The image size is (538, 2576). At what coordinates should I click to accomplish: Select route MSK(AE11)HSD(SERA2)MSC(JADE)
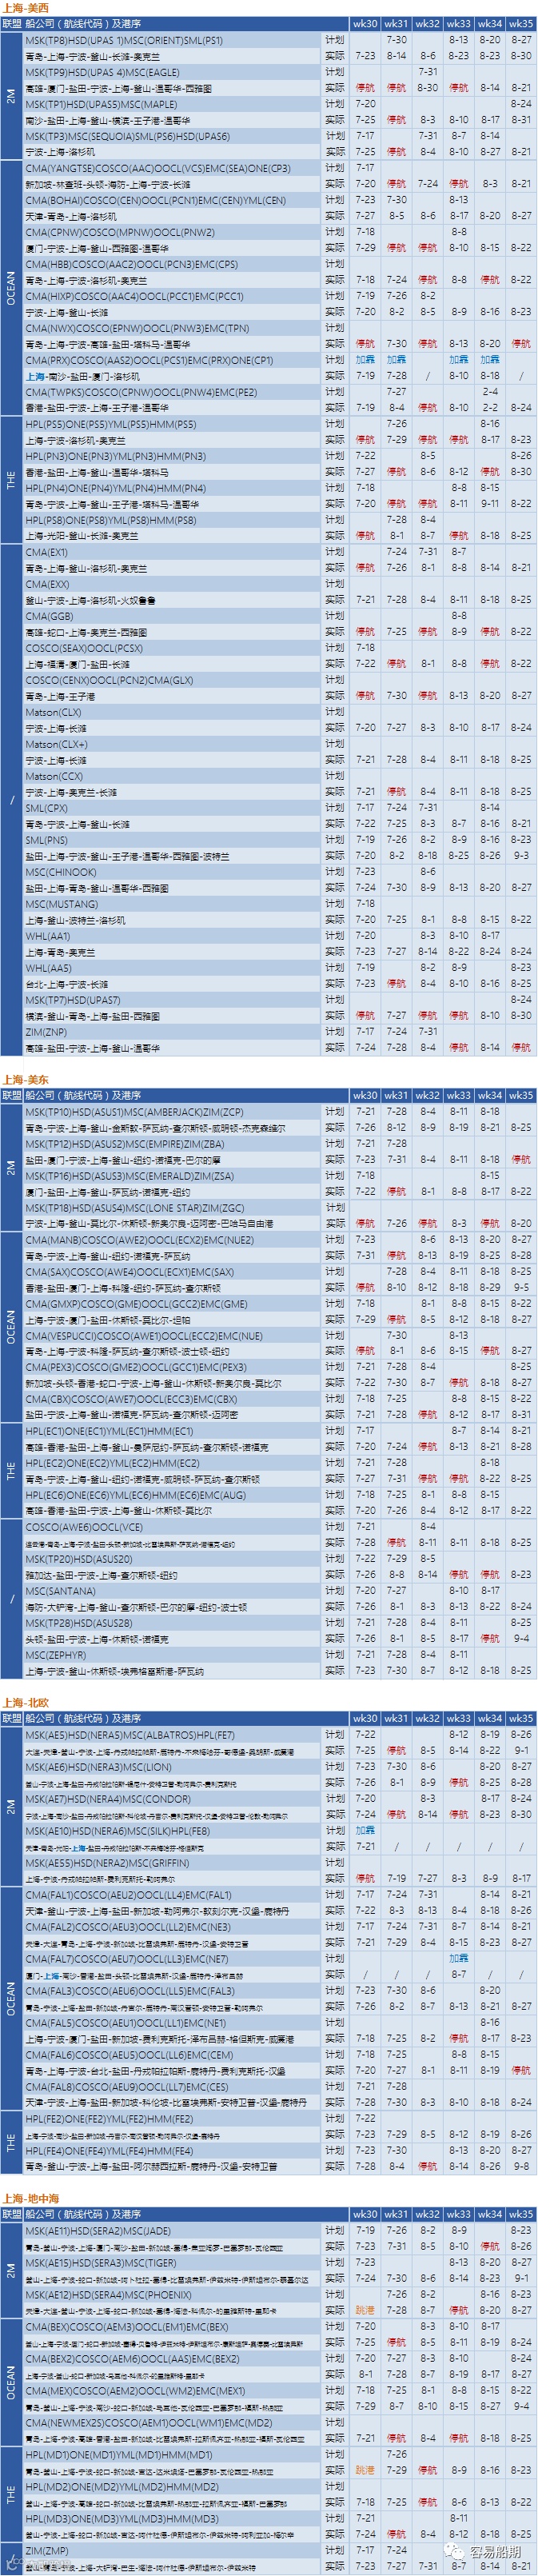pos(98,2231)
